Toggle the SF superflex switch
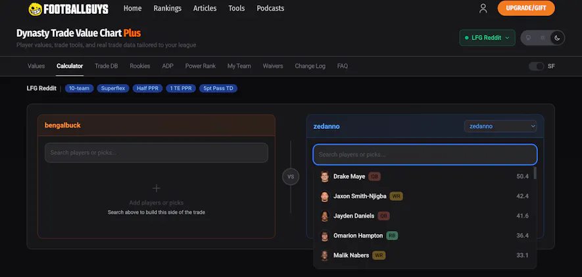The image size is (582, 277). coord(537,66)
